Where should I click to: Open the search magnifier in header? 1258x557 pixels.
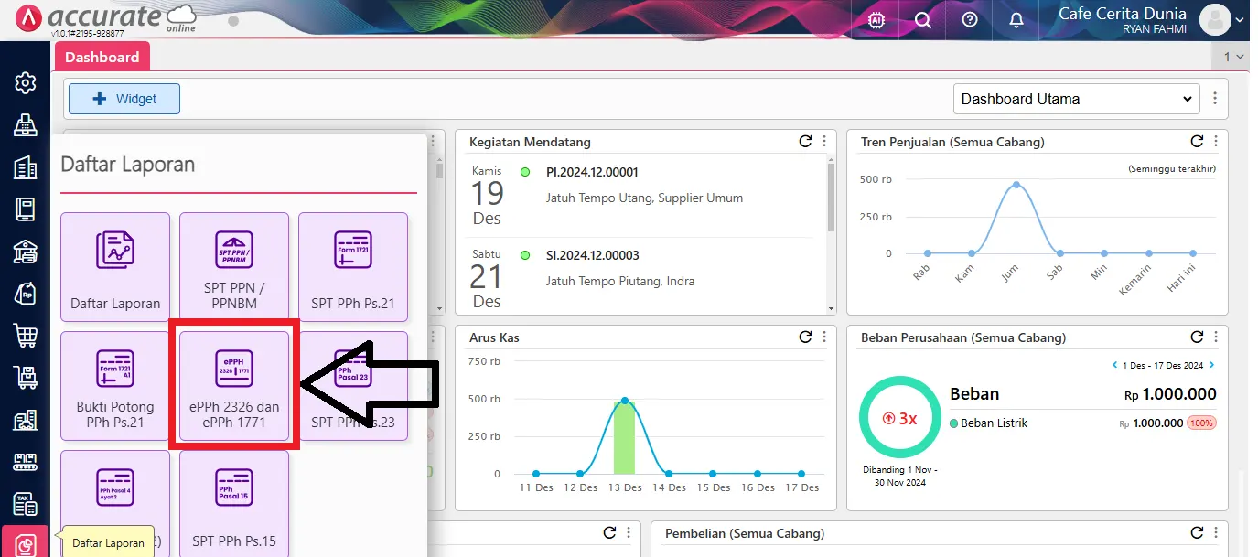923,20
